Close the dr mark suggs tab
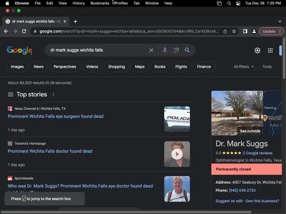Viewport: 286px width, 214px height. pyautogui.click(x=65, y=21)
